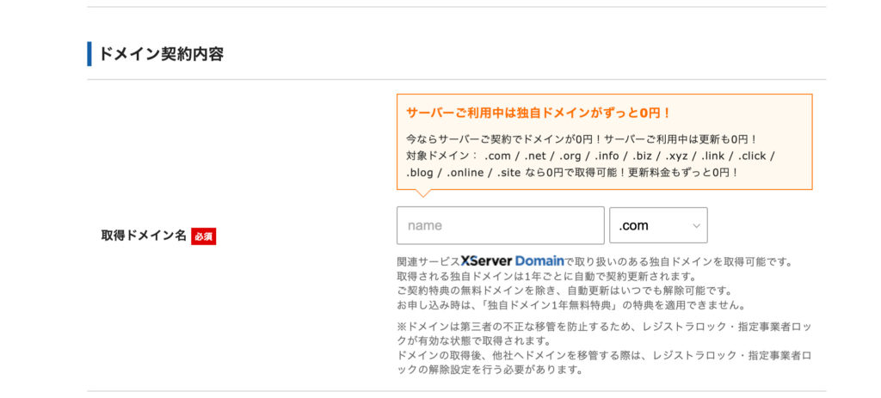This screenshot has width=881, height=398.
Task: Click the domain name input field
Action: (x=500, y=225)
